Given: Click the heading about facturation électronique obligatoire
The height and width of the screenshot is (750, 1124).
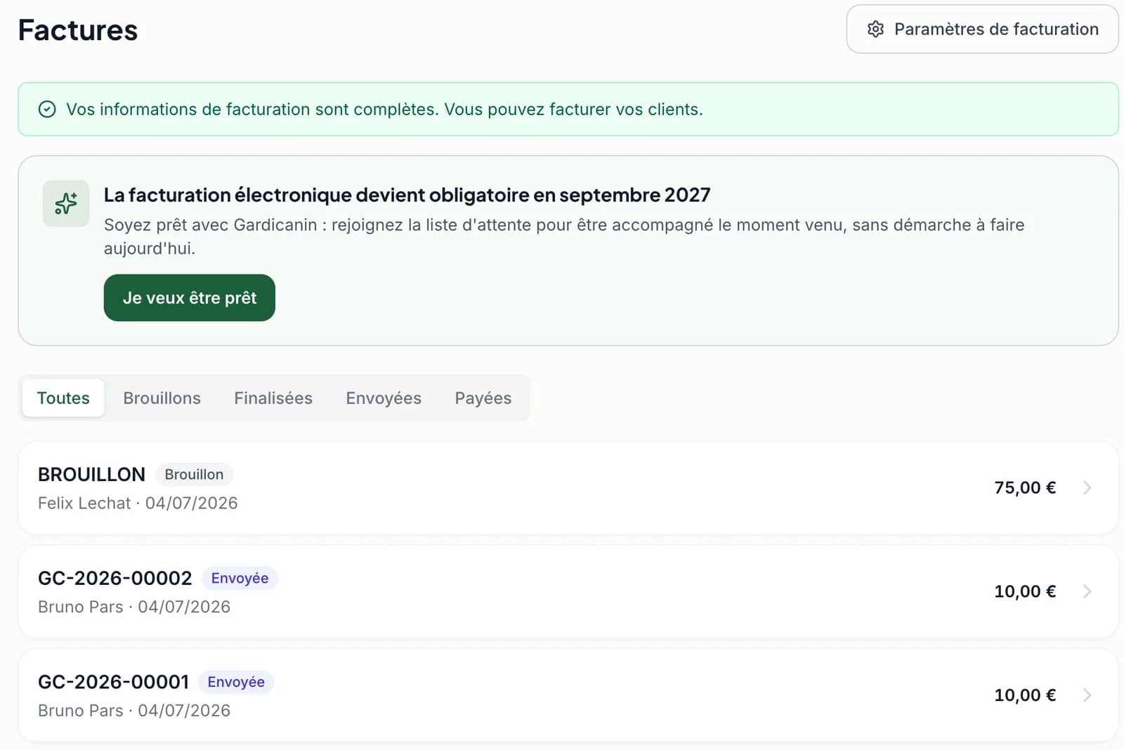Looking at the screenshot, I should (x=407, y=195).
